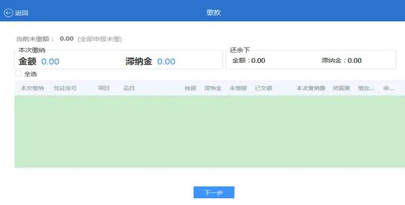Select the 本次缴纳 column header
Screen dimensions: 405x205
32,88
